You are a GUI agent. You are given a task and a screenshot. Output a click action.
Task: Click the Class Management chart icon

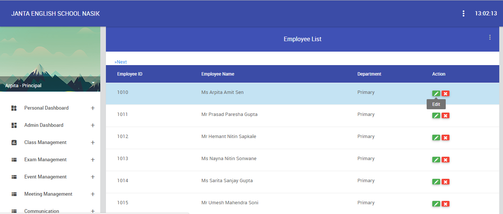pyautogui.click(x=14, y=143)
